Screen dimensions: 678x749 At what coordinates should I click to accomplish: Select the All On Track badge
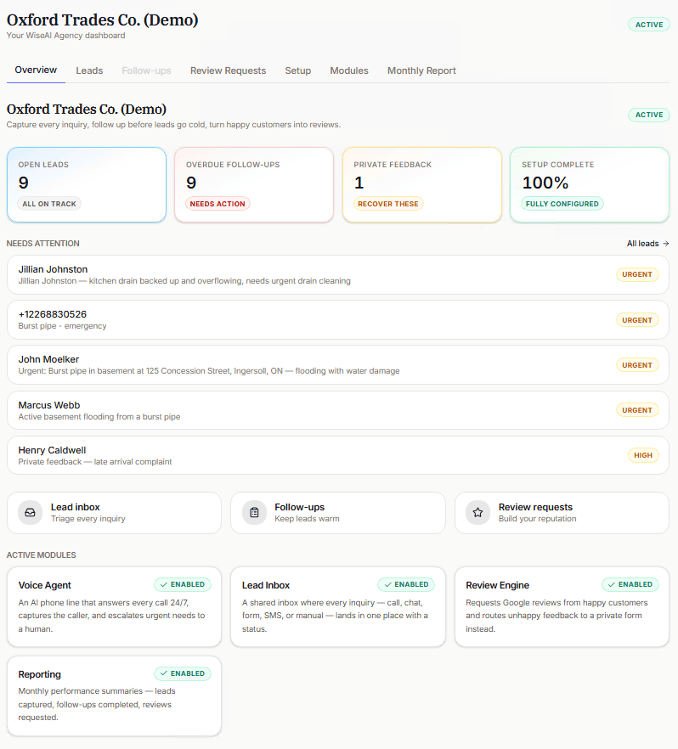click(49, 204)
